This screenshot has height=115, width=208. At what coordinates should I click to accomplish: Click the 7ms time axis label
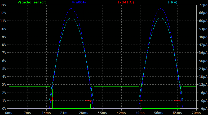pos(28,113)
